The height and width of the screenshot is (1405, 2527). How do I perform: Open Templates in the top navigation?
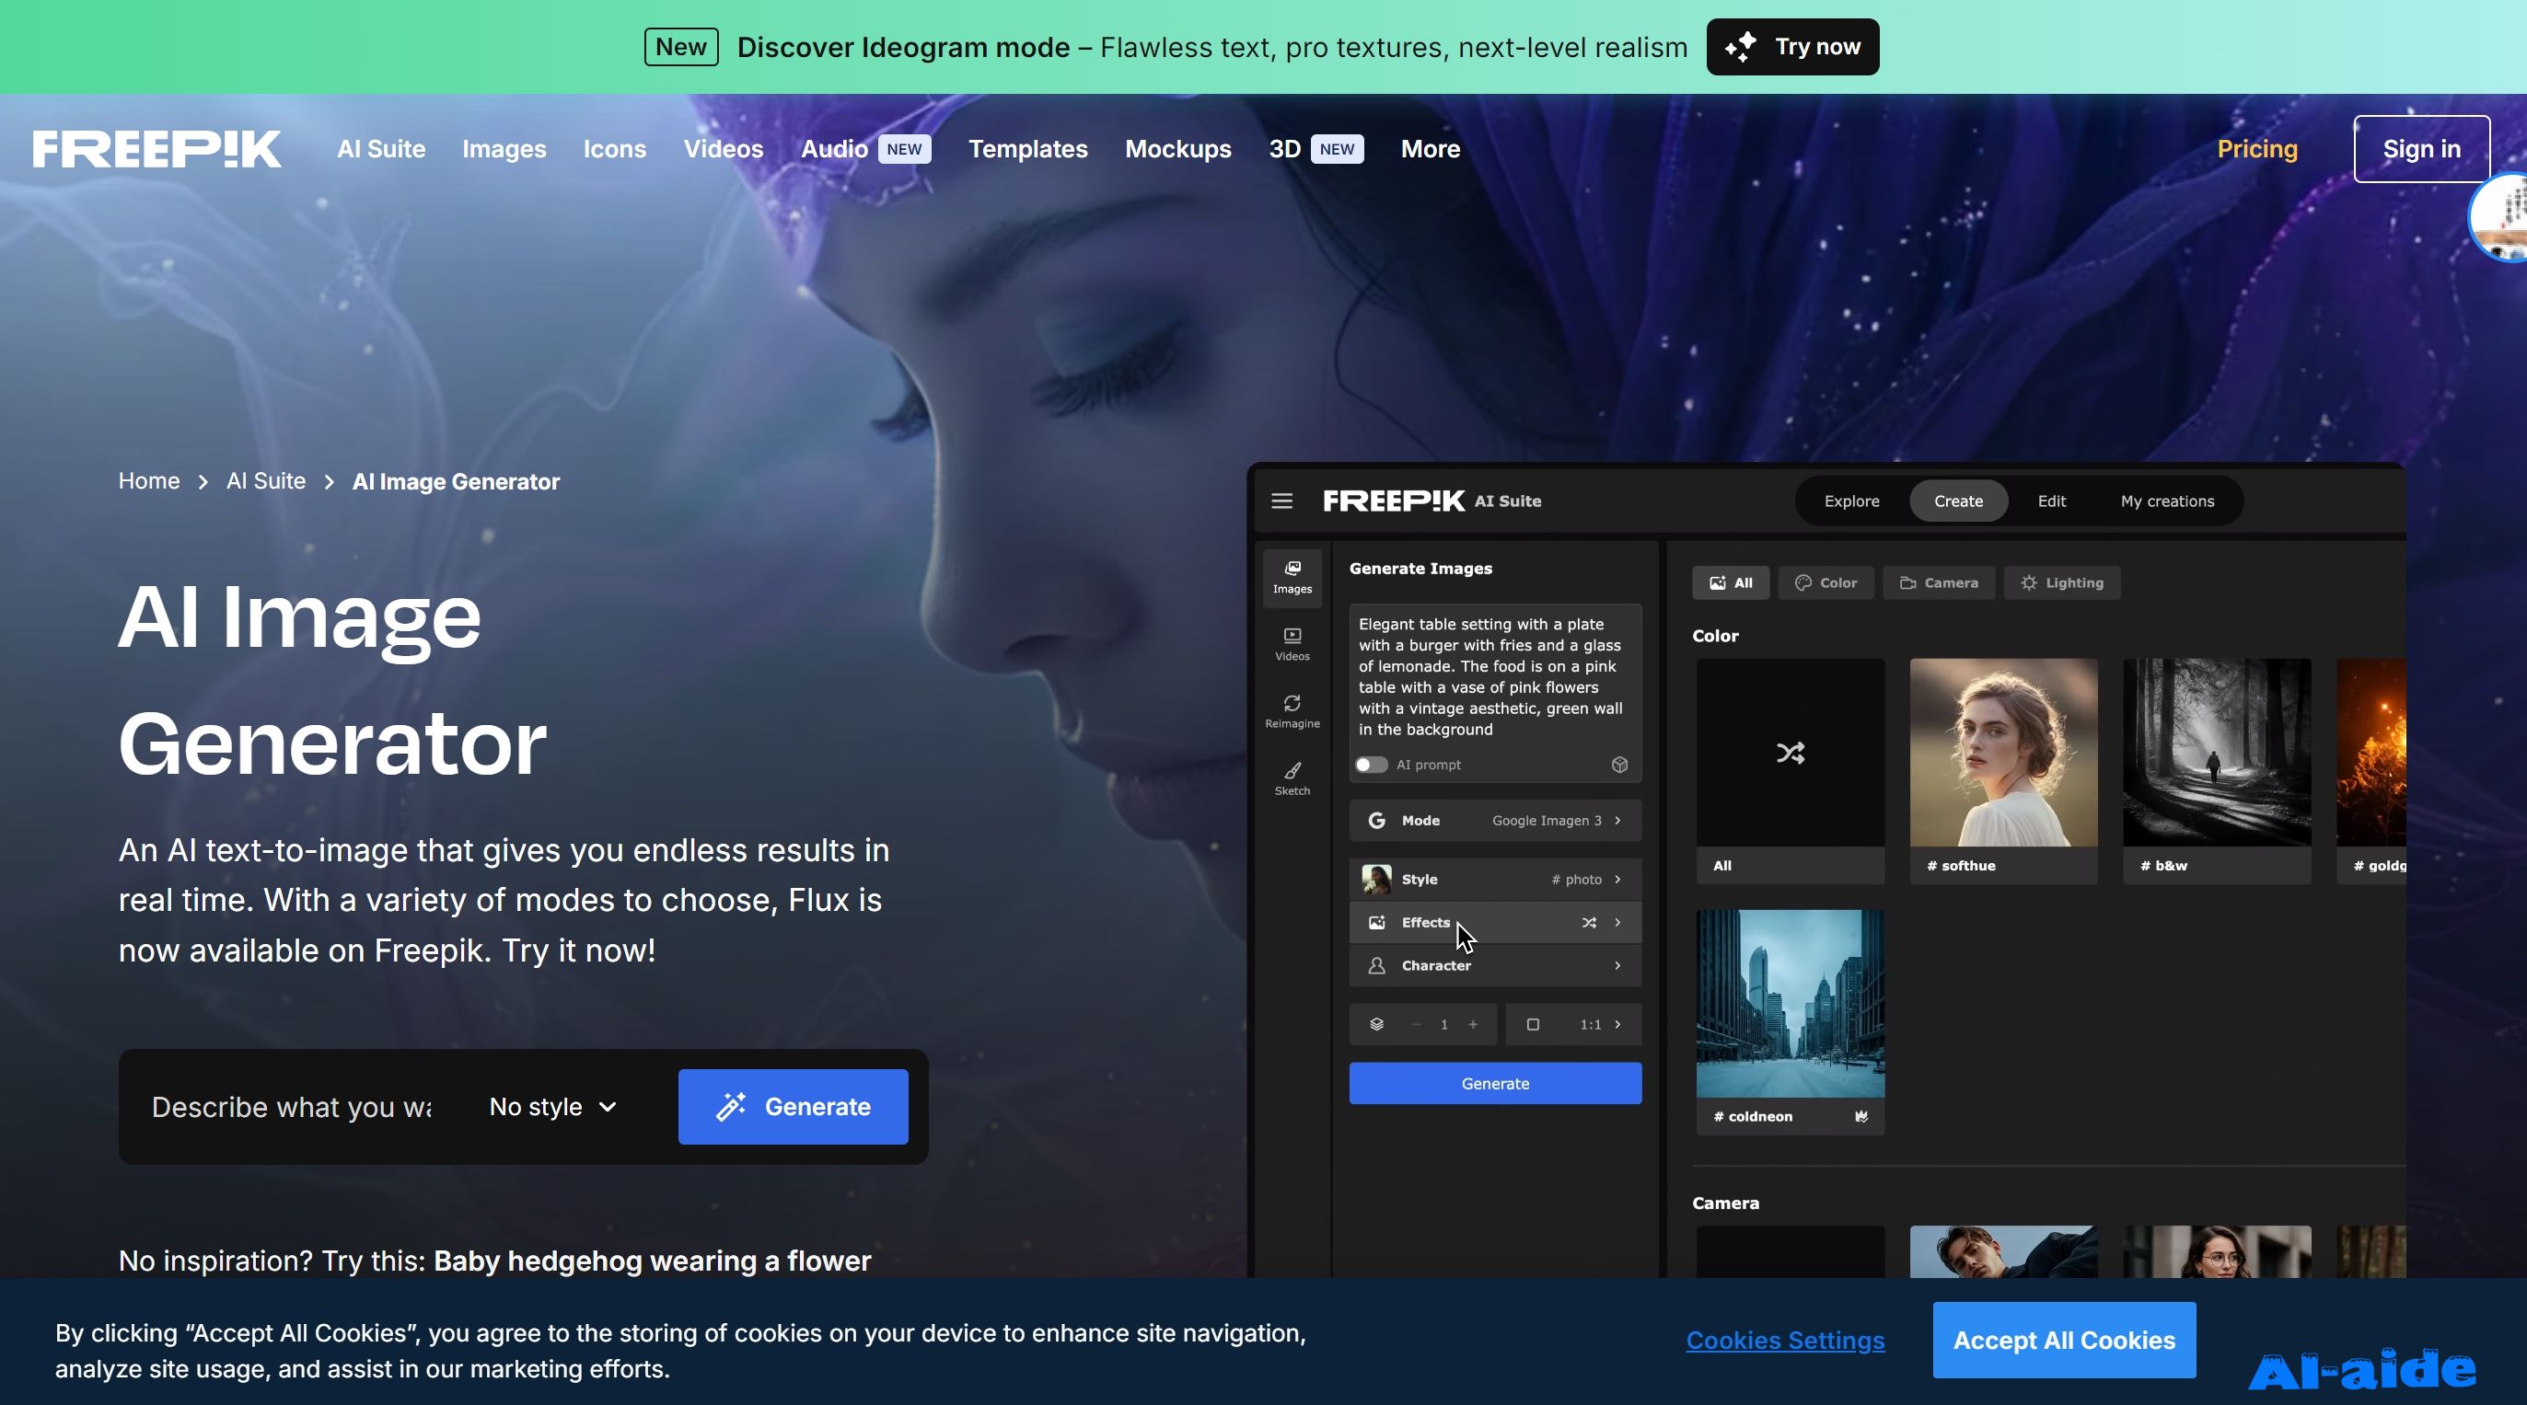[1027, 149]
